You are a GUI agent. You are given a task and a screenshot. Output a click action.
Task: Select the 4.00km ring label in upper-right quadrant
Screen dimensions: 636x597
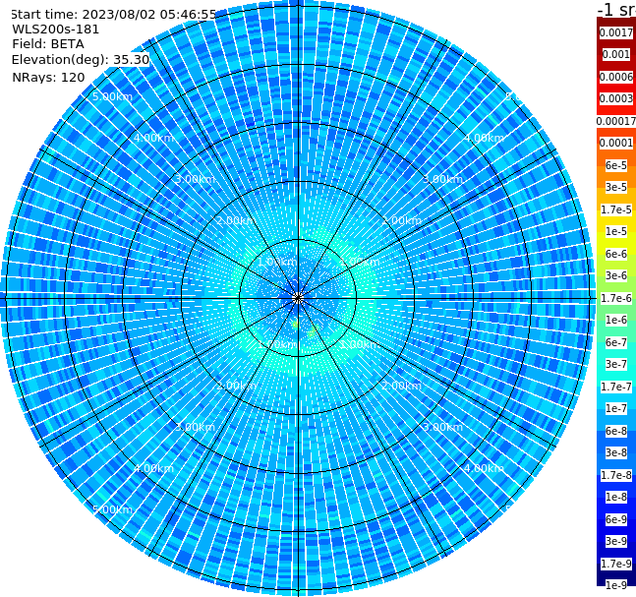(x=484, y=138)
